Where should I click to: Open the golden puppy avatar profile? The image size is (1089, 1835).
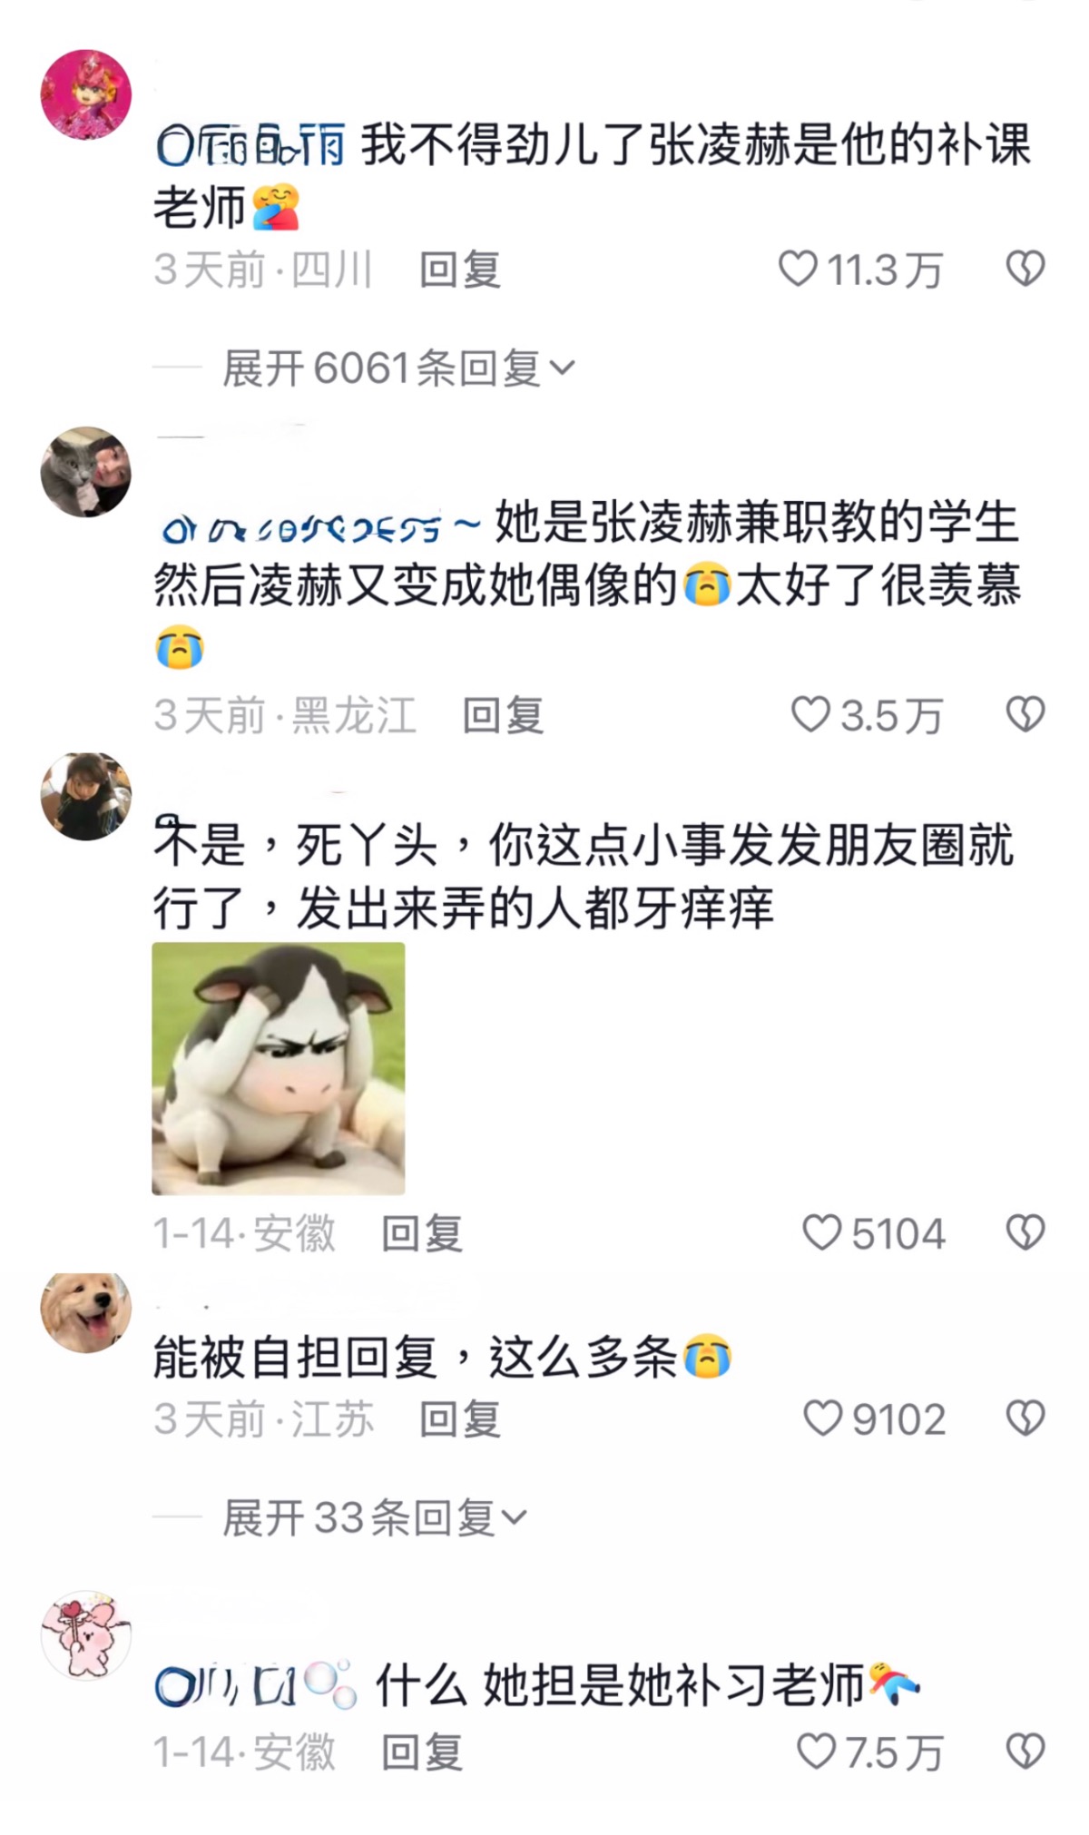click(86, 1312)
